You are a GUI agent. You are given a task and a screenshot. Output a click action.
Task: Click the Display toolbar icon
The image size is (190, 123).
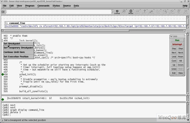click(151, 12)
